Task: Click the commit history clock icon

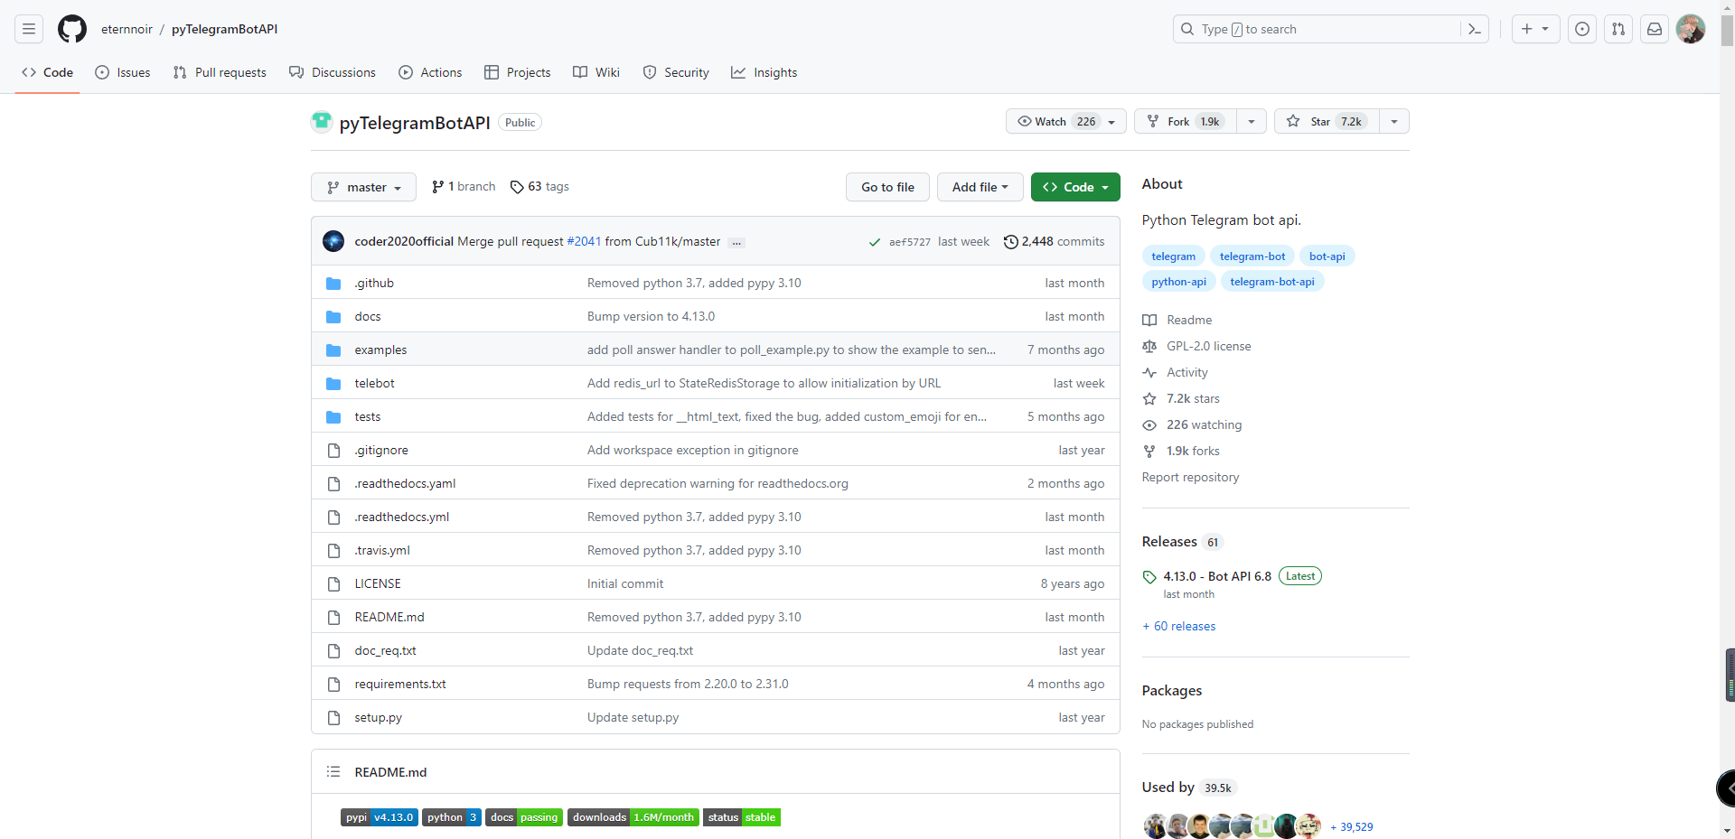Action: (x=1011, y=242)
